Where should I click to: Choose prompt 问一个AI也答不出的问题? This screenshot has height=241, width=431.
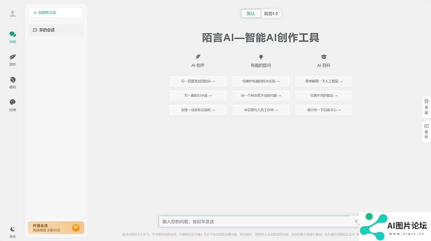[x=261, y=96]
